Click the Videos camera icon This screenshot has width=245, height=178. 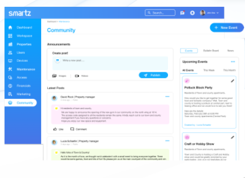(x=77, y=76)
